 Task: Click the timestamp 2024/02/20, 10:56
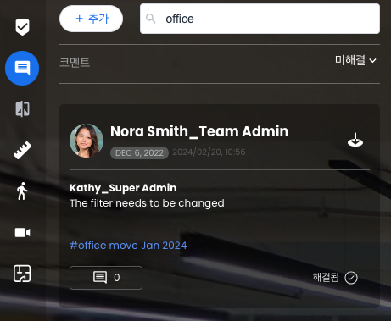point(209,152)
